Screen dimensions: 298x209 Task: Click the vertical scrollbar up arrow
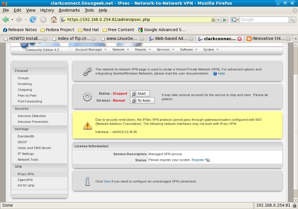[296, 45]
